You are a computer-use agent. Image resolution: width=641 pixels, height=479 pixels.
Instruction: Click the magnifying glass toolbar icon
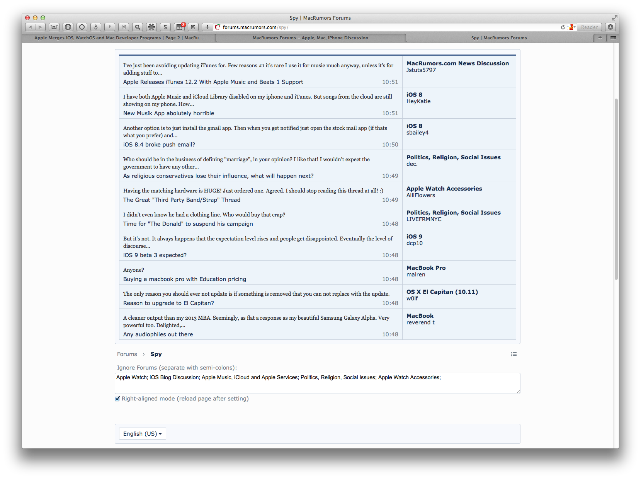click(138, 27)
